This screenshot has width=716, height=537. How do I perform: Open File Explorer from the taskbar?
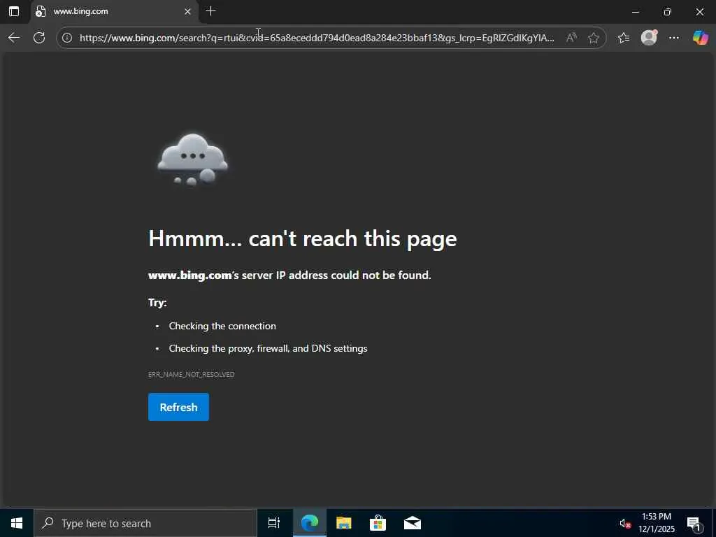tap(344, 523)
